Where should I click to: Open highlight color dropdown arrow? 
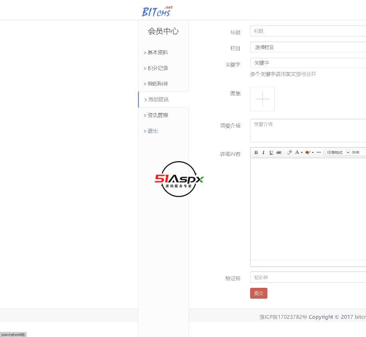click(313, 153)
